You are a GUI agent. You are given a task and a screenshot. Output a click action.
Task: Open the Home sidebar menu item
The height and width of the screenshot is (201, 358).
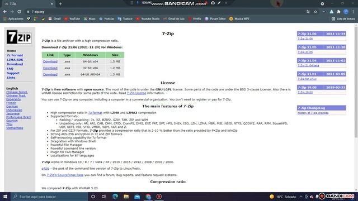click(11, 51)
